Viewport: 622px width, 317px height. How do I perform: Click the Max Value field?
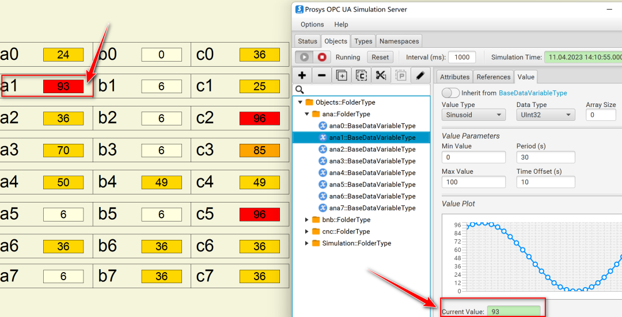(x=473, y=182)
